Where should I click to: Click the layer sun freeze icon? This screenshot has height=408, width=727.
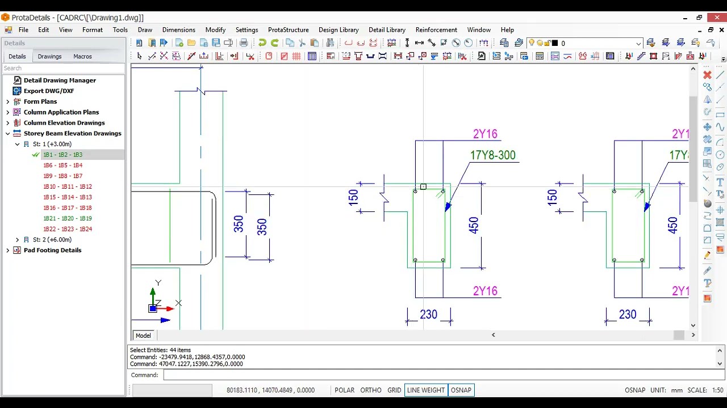539,43
